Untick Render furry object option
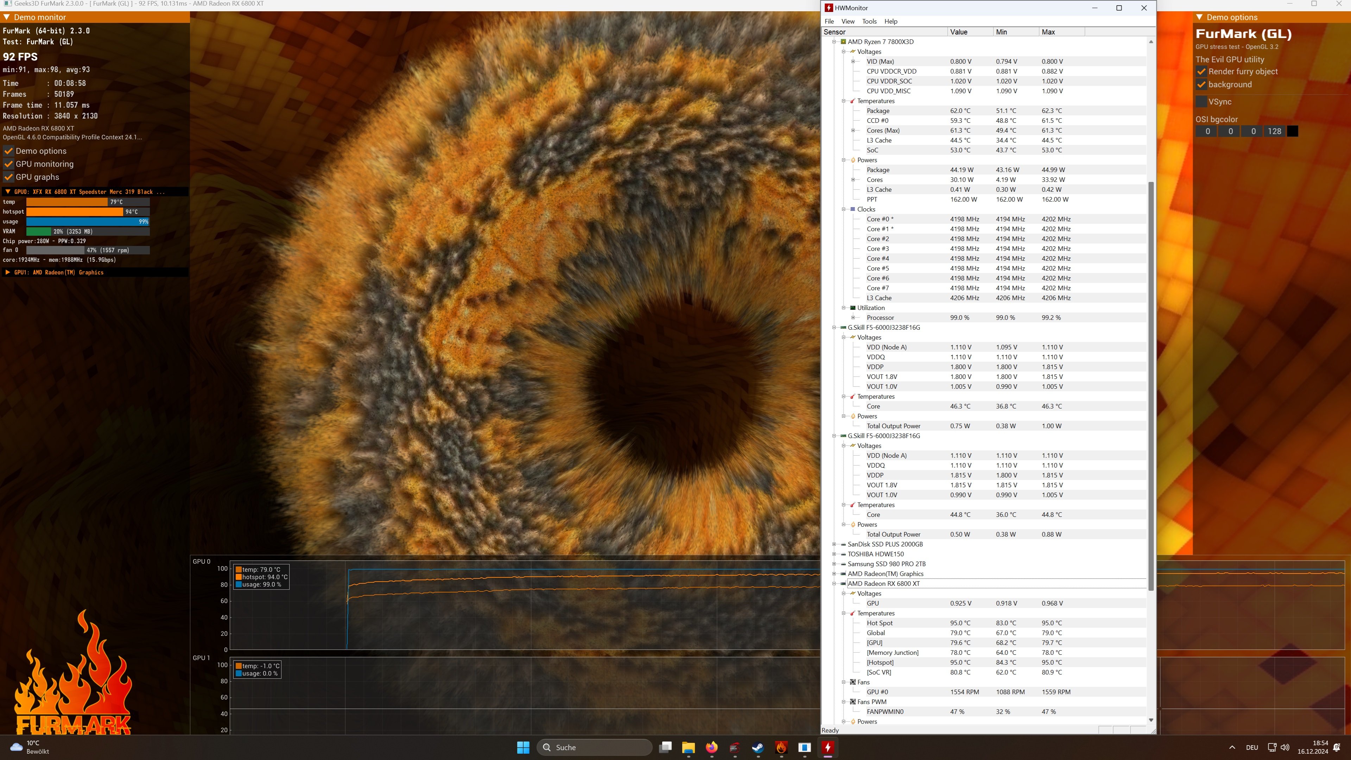This screenshot has width=1351, height=760. tap(1201, 72)
